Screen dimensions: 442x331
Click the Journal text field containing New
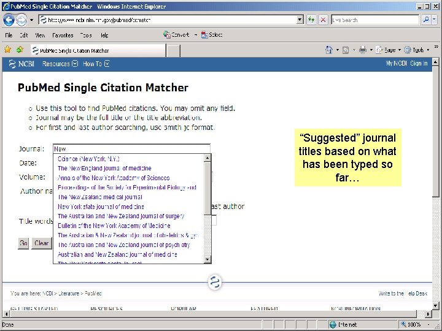click(x=131, y=149)
